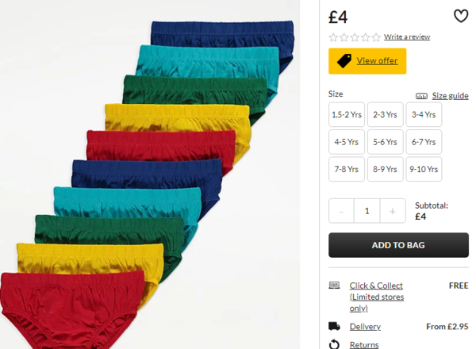This screenshot has width=476, height=349.
Task: Click the quantity input field
Action: coord(367,211)
